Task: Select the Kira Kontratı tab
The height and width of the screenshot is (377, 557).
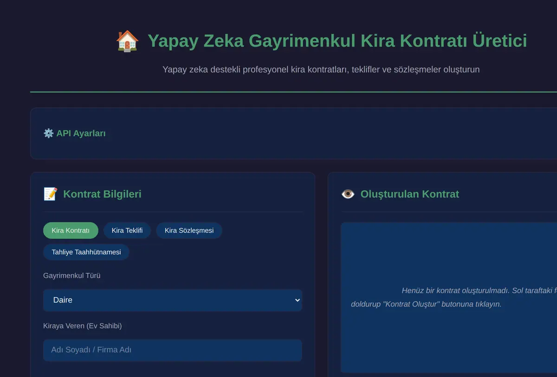Action: pyautogui.click(x=71, y=230)
